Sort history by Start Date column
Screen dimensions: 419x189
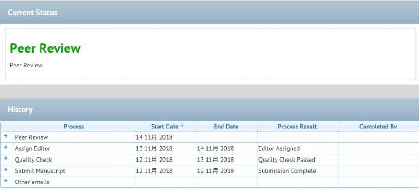tap(164, 127)
